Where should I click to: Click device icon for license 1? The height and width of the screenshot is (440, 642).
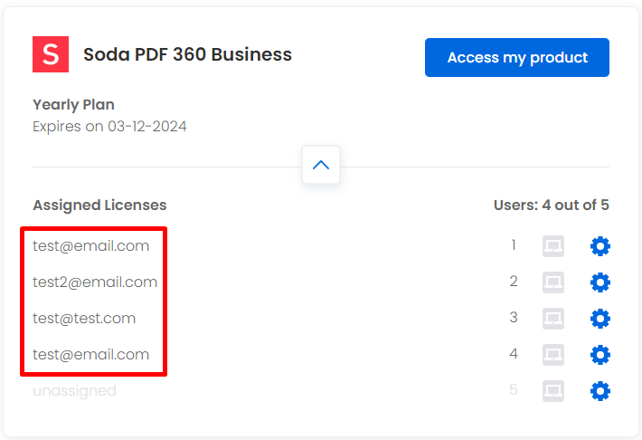tap(553, 246)
